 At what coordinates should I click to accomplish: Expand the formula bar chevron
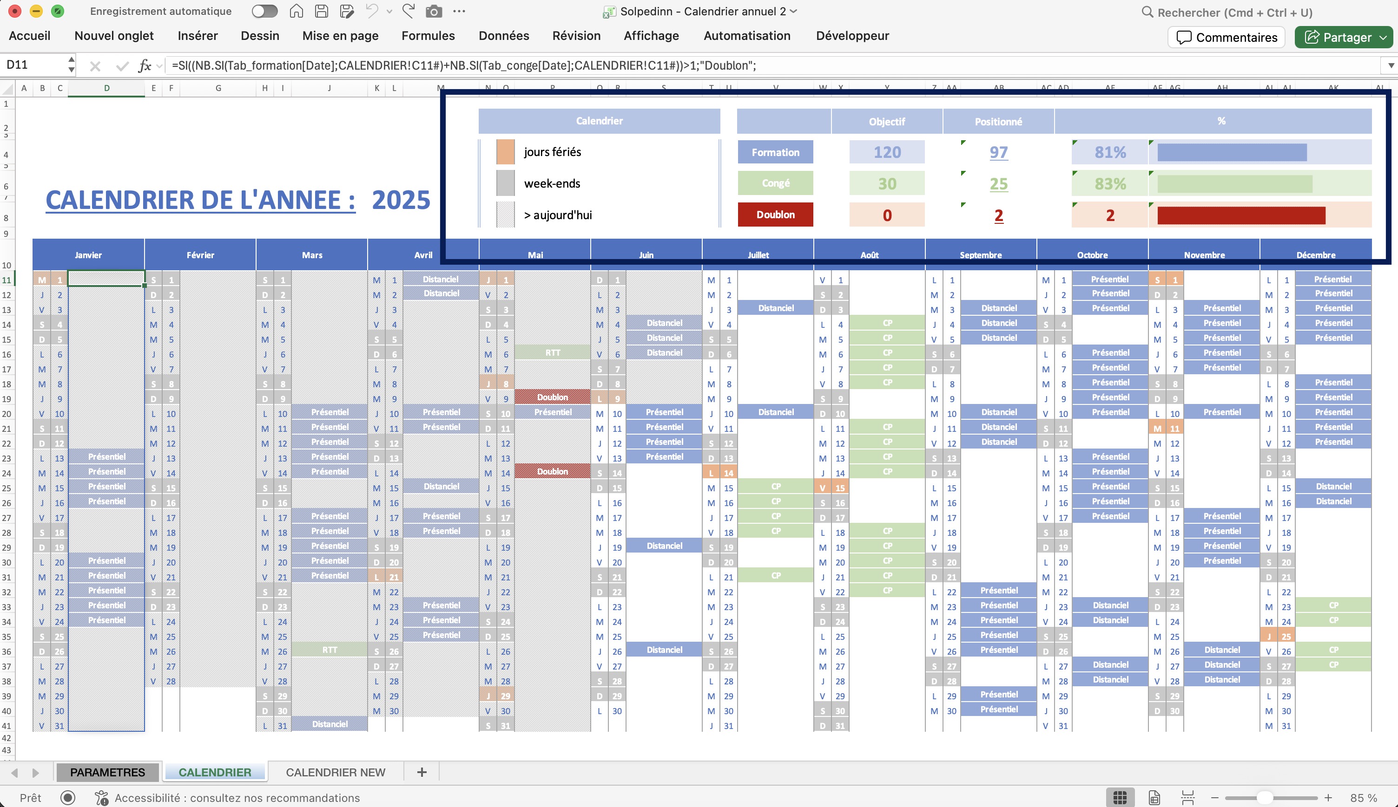pyautogui.click(x=1391, y=65)
